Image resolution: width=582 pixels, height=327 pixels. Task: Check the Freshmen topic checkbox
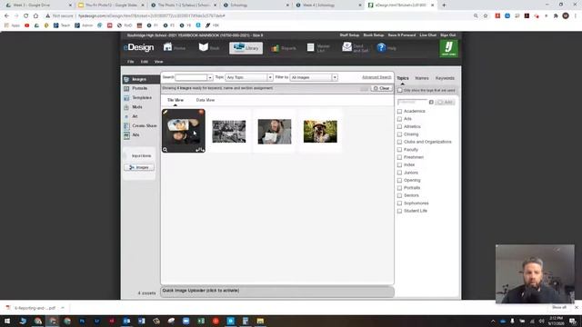click(399, 157)
